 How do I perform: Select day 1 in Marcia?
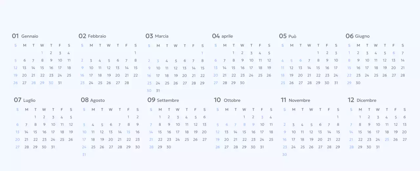tap(202, 53)
